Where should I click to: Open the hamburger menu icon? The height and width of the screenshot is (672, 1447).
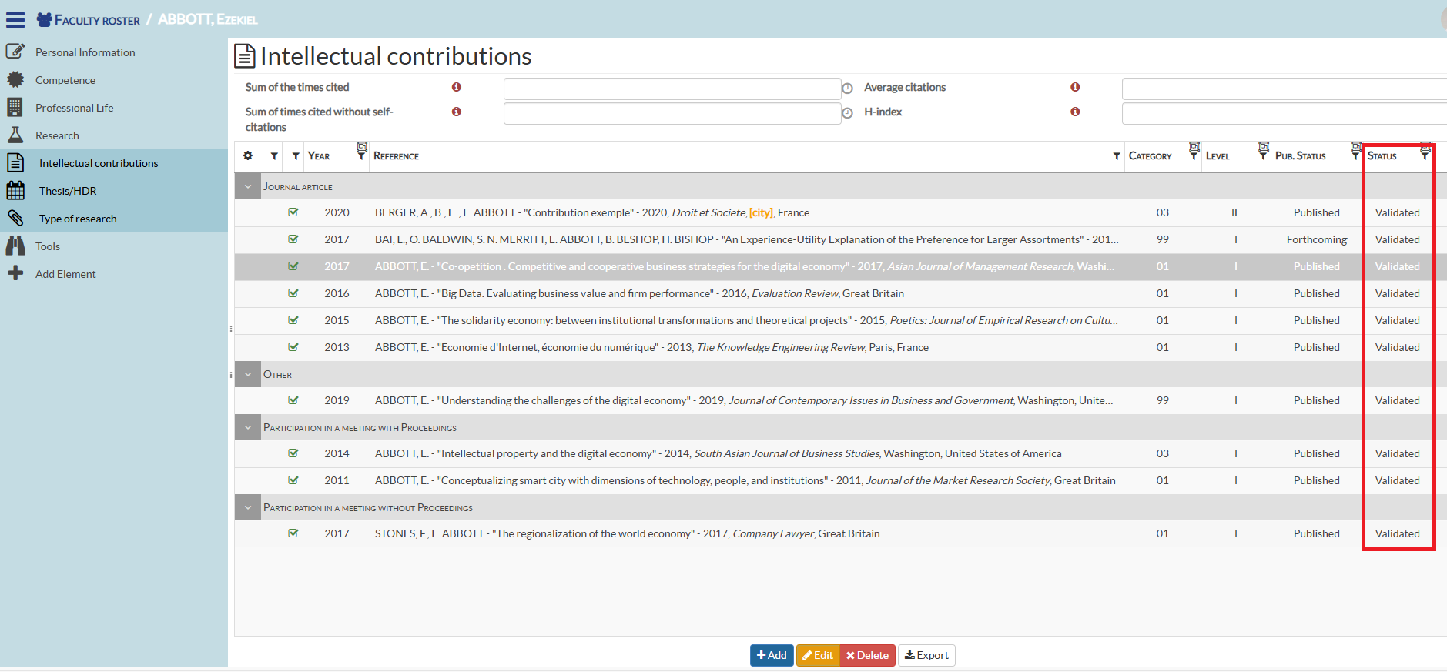(15, 20)
